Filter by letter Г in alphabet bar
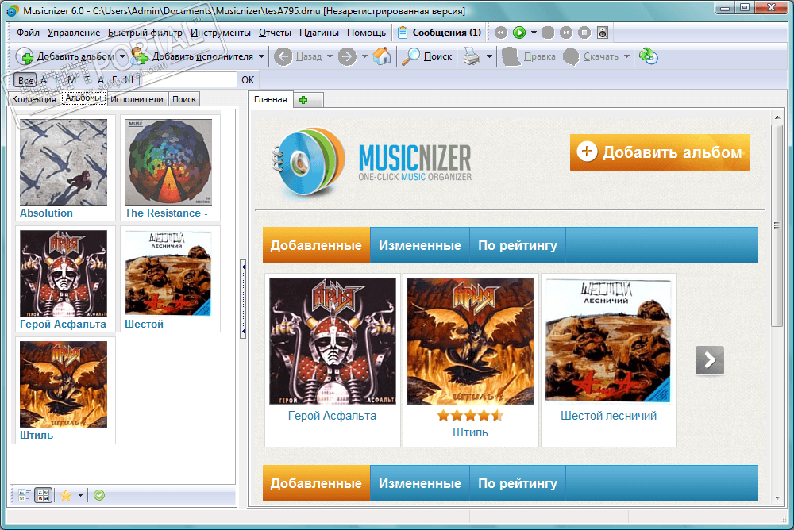Screen dimensions: 794x530 click(114, 80)
